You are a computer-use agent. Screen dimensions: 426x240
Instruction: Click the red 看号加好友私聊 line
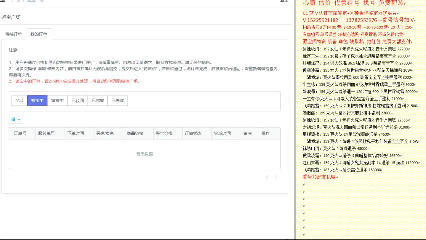319,177
